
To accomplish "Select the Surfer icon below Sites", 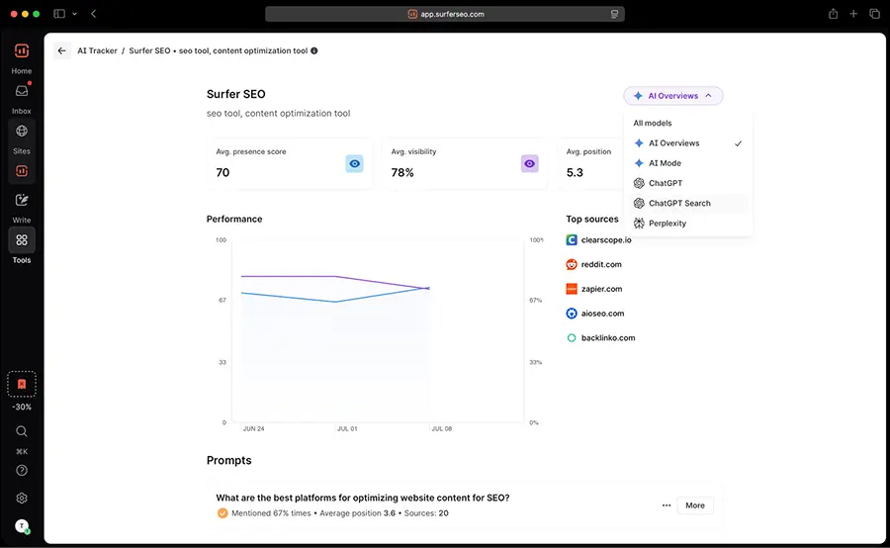I will coord(22,171).
